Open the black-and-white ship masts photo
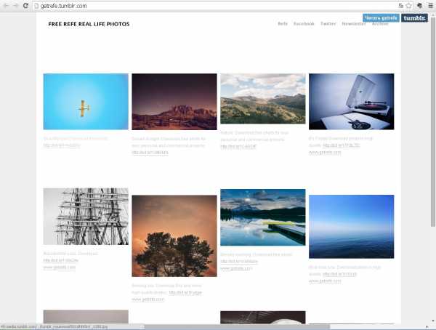The height and width of the screenshot is (330, 436). pos(86,217)
